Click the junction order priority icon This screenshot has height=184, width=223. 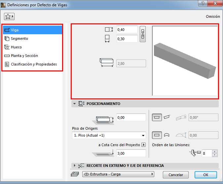coord(195,153)
